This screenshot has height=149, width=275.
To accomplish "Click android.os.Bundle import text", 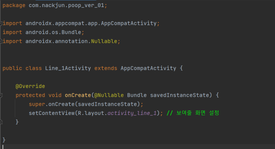I will (53, 32).
